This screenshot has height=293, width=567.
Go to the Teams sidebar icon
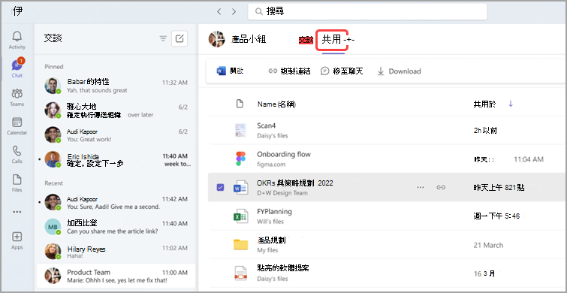(17, 94)
